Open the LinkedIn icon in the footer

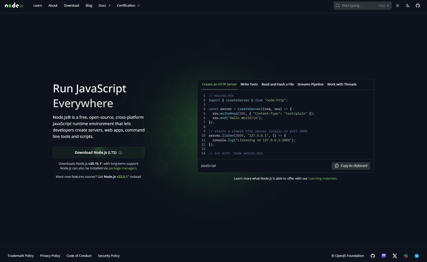[417, 256]
